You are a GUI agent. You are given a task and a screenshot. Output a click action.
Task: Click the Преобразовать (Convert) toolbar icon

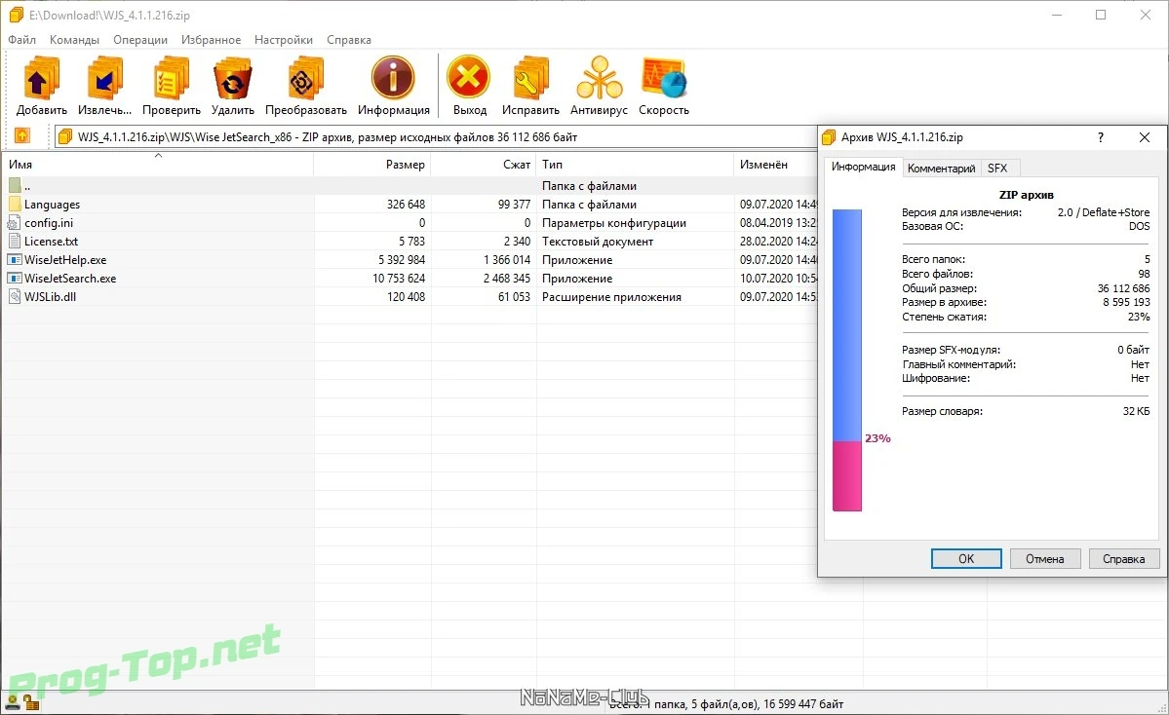306,78
